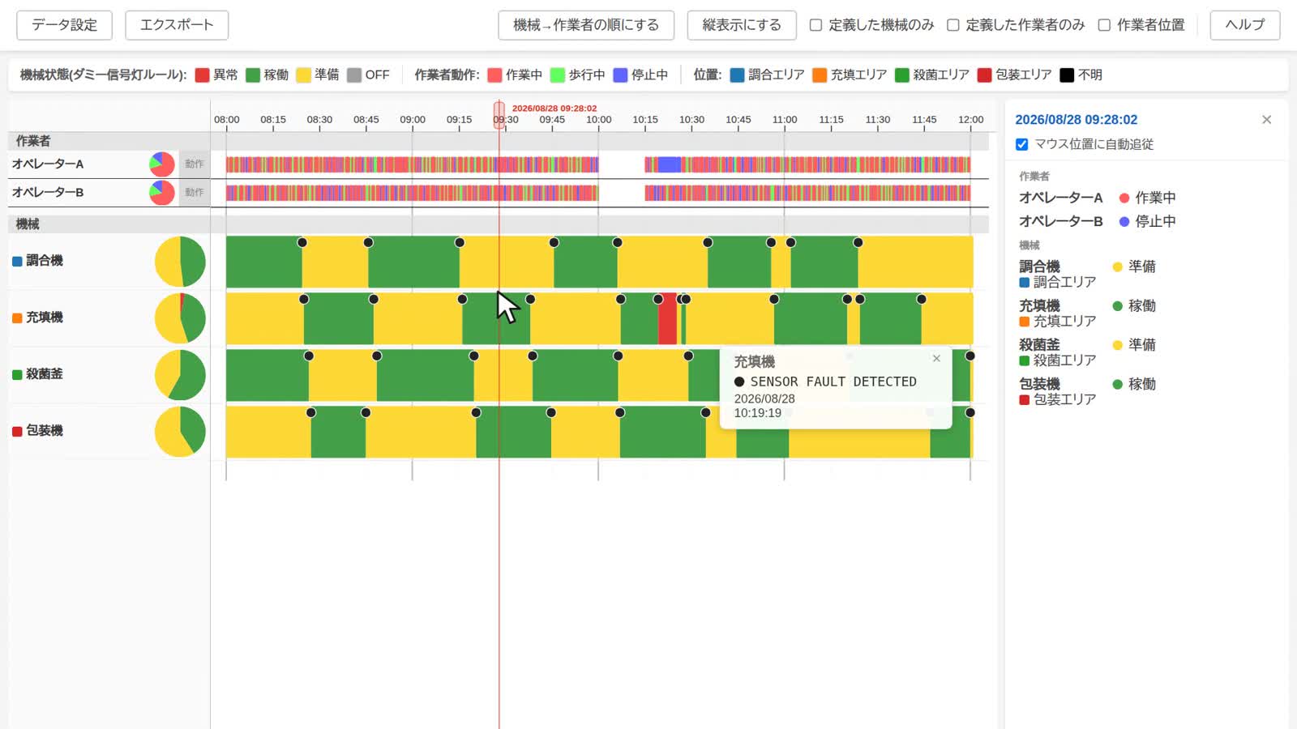The image size is (1297, 729).
Task: Click the エクスポート button
Action: [177, 25]
